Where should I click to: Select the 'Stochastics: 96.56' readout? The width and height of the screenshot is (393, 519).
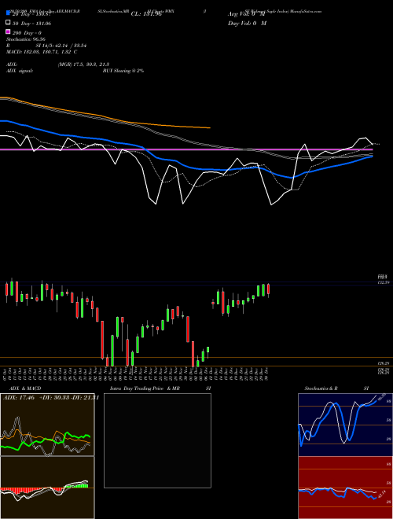point(26,39)
